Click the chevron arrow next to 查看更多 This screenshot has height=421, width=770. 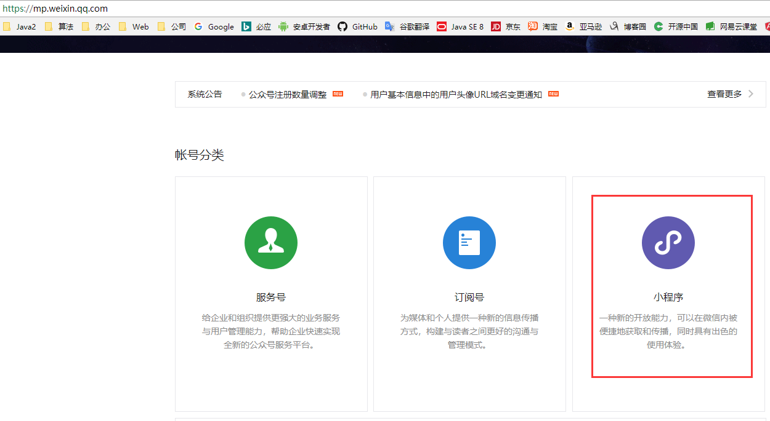pyautogui.click(x=750, y=94)
